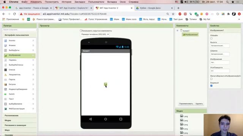Click the page reload icon
243x136 pixels.
coord(14,14)
